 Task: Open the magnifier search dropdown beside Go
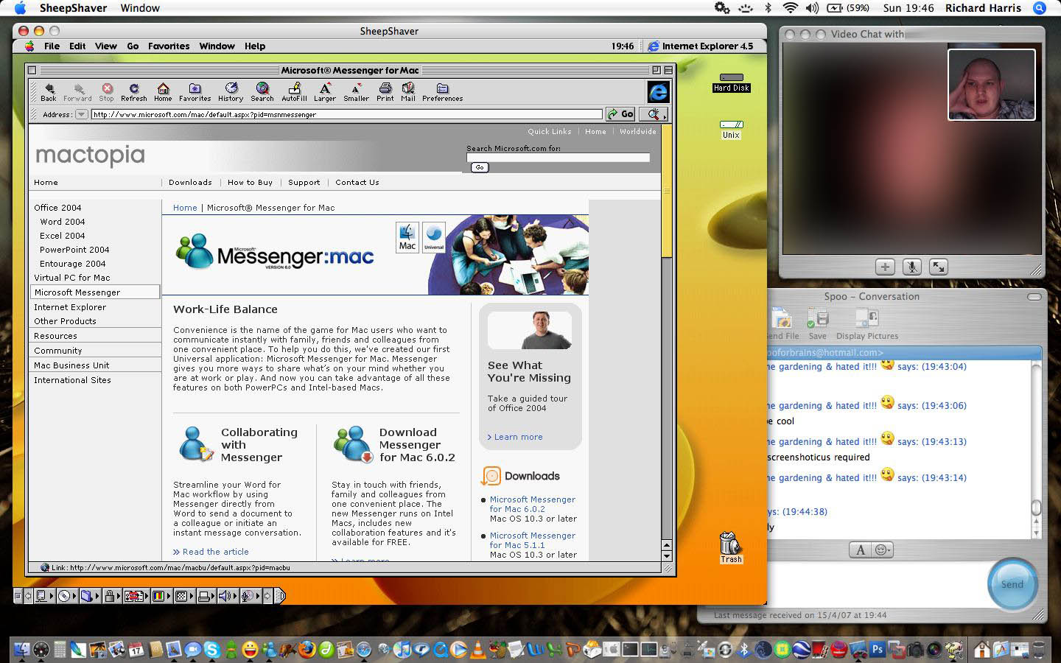653,114
